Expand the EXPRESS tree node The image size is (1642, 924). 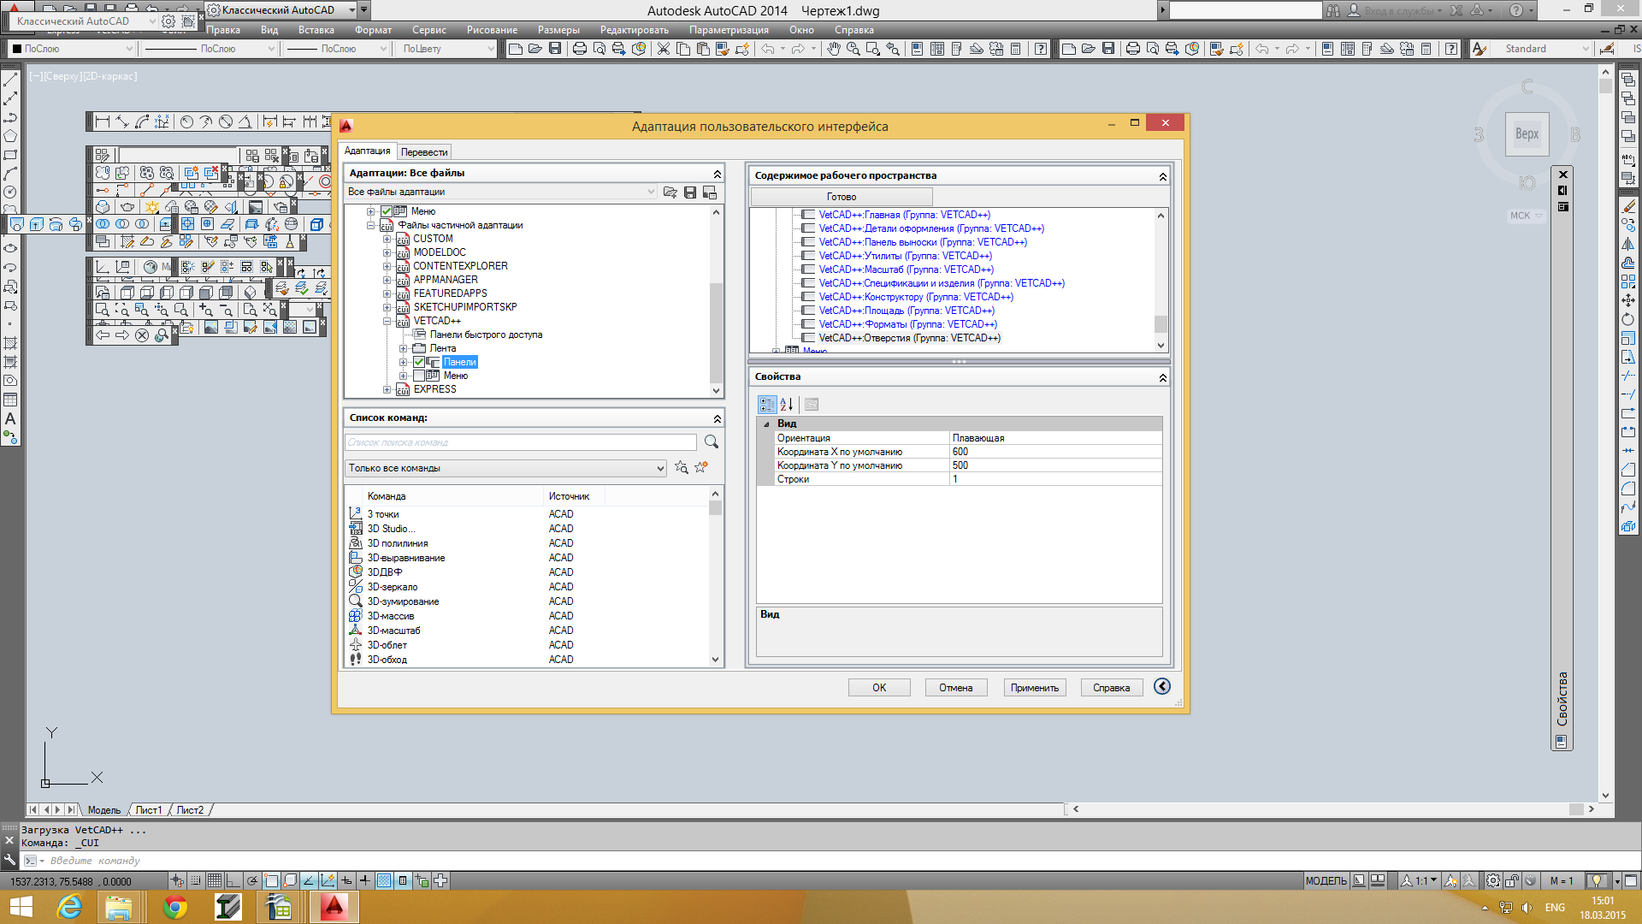(387, 389)
